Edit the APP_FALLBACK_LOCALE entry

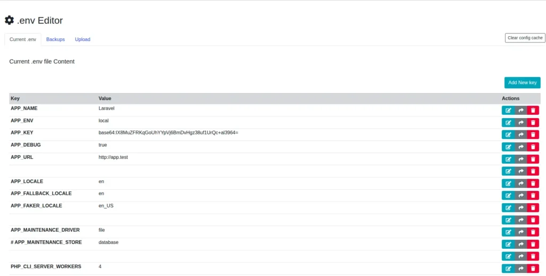pyautogui.click(x=508, y=196)
